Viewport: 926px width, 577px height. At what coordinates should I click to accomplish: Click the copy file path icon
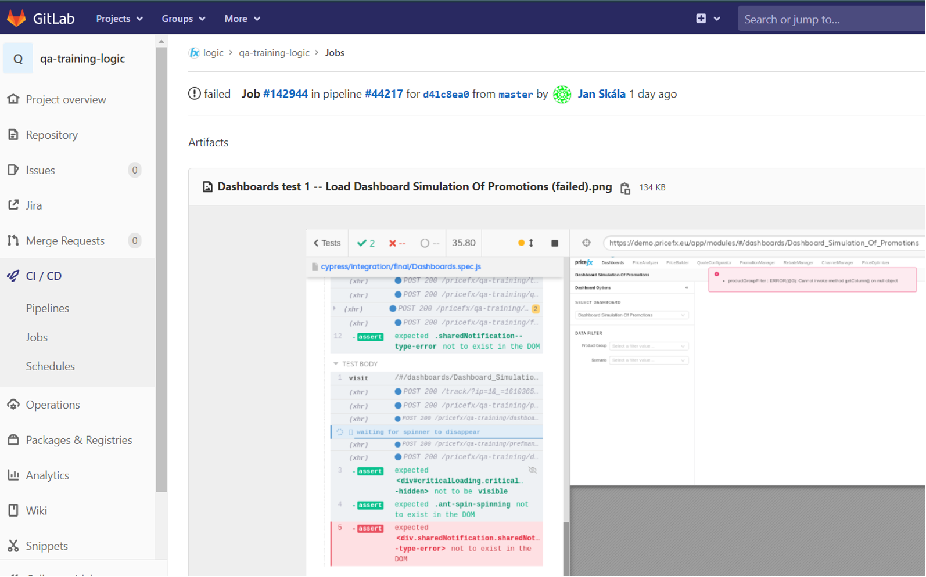pos(625,188)
